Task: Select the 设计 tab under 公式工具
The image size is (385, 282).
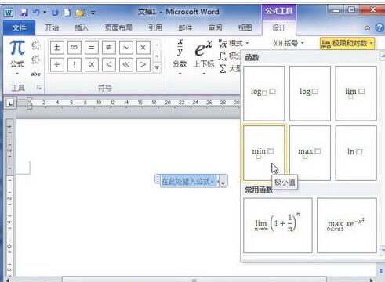Action: coord(278,27)
